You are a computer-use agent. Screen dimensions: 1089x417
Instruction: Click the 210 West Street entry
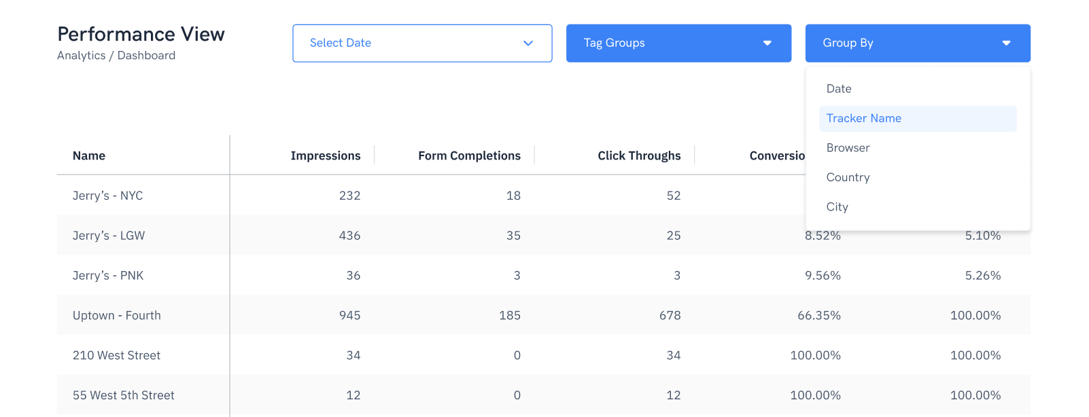[116, 355]
